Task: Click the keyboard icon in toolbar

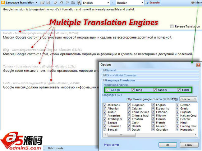Action: [x=73, y=2]
